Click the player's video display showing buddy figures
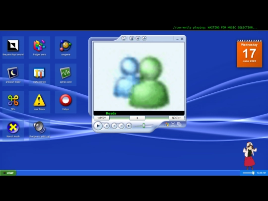Viewport: 268px width, 201px height. coord(139,76)
